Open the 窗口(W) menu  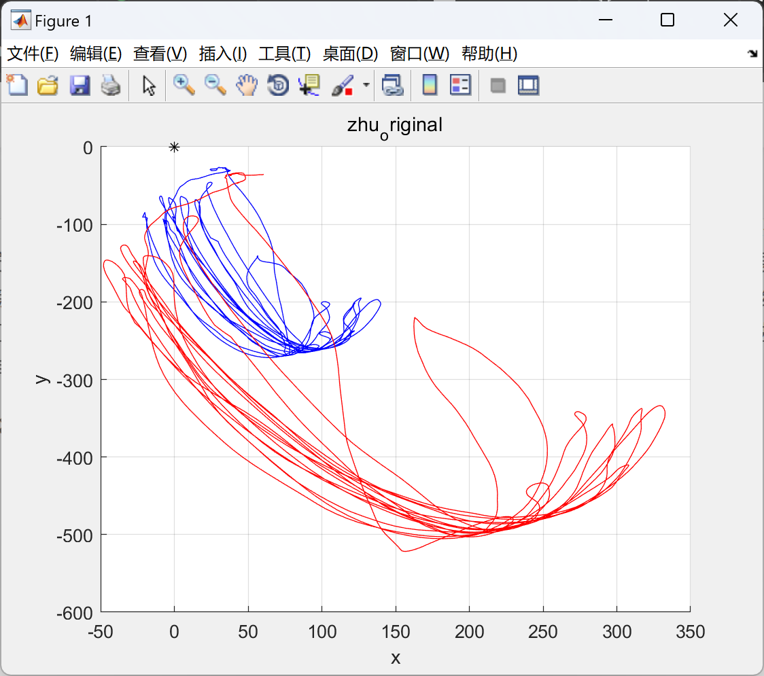coord(419,54)
